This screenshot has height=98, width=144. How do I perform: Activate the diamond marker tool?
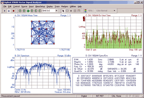tap(71, 11)
